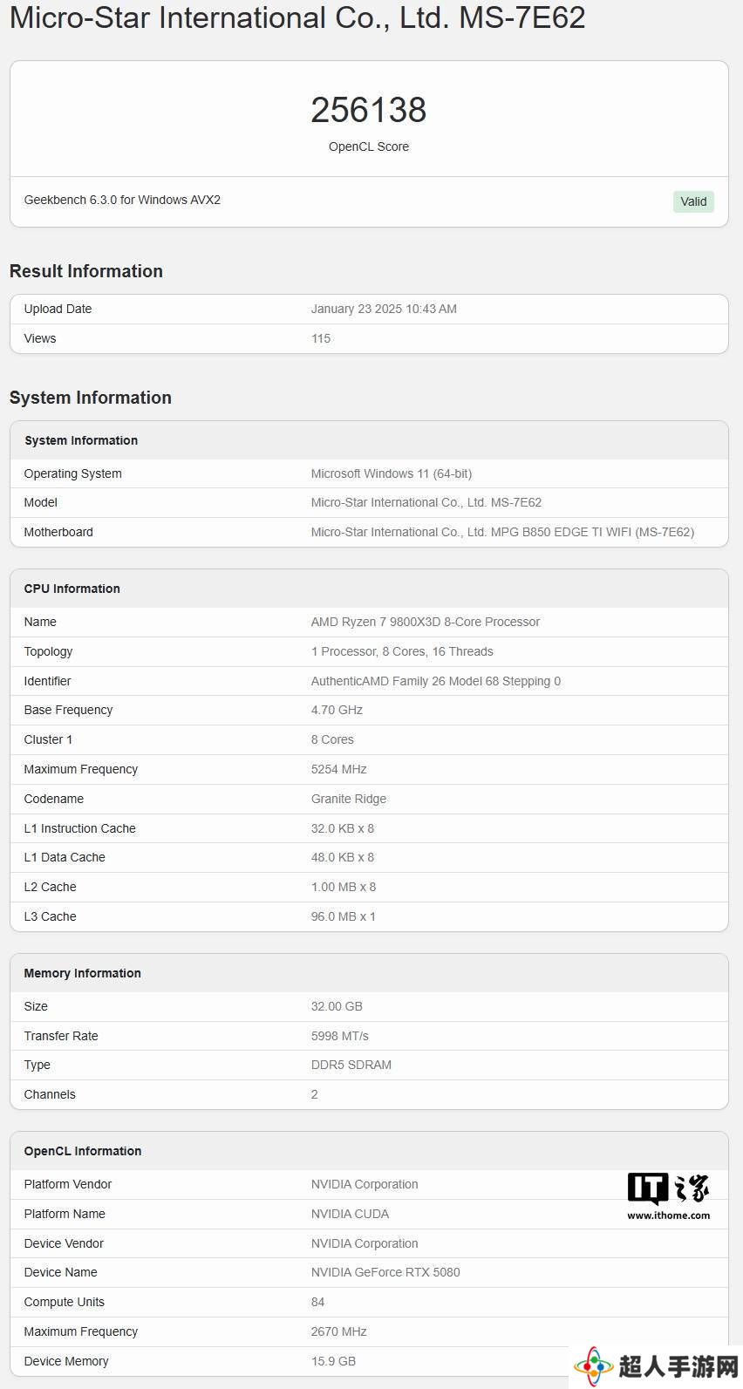Select the 256138 OpenCL score number
Viewport: 743px width, 1389px height.
369,110
